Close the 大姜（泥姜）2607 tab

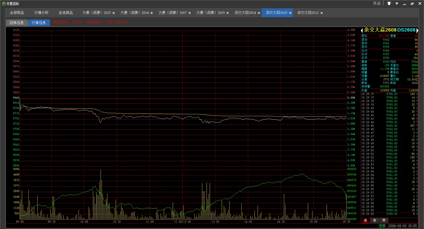point(190,13)
